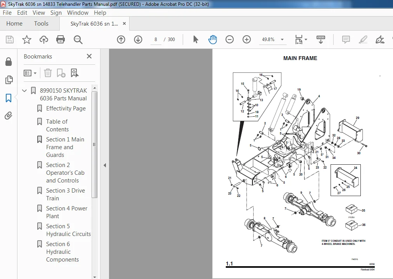Zoom in with the plus button
393x279 pixels.
tap(247, 40)
